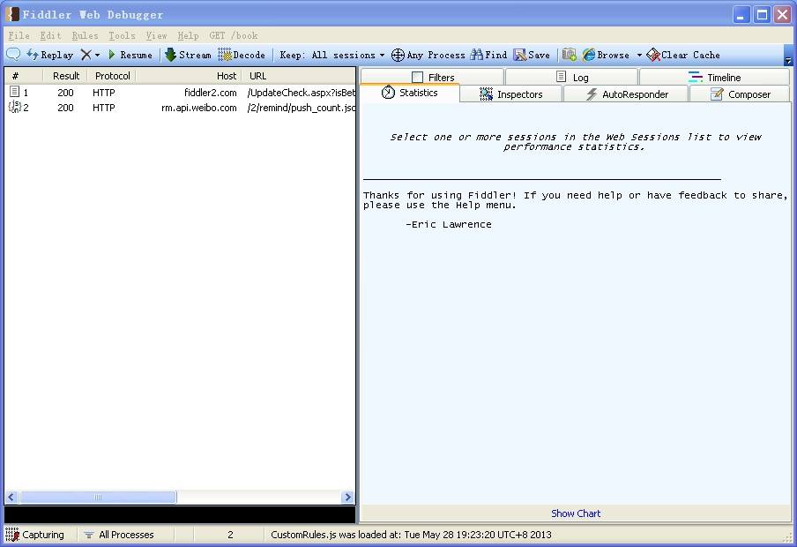Click CustomRules.js loaded status message
Image resolution: width=797 pixels, height=547 pixels.
click(x=411, y=535)
